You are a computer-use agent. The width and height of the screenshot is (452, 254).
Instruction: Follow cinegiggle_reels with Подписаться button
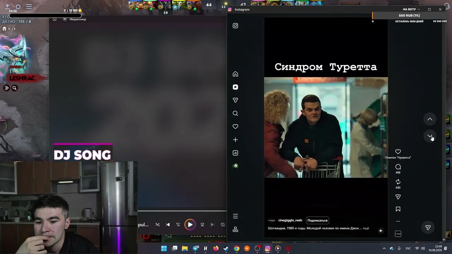coord(317,220)
